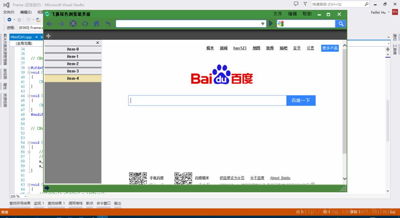Add a new tab with plus icon
400x218 pixels.
tap(48, 36)
